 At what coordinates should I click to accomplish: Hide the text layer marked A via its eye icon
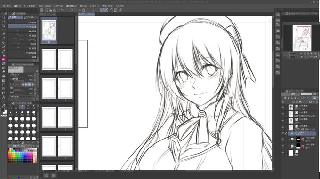point(283,121)
